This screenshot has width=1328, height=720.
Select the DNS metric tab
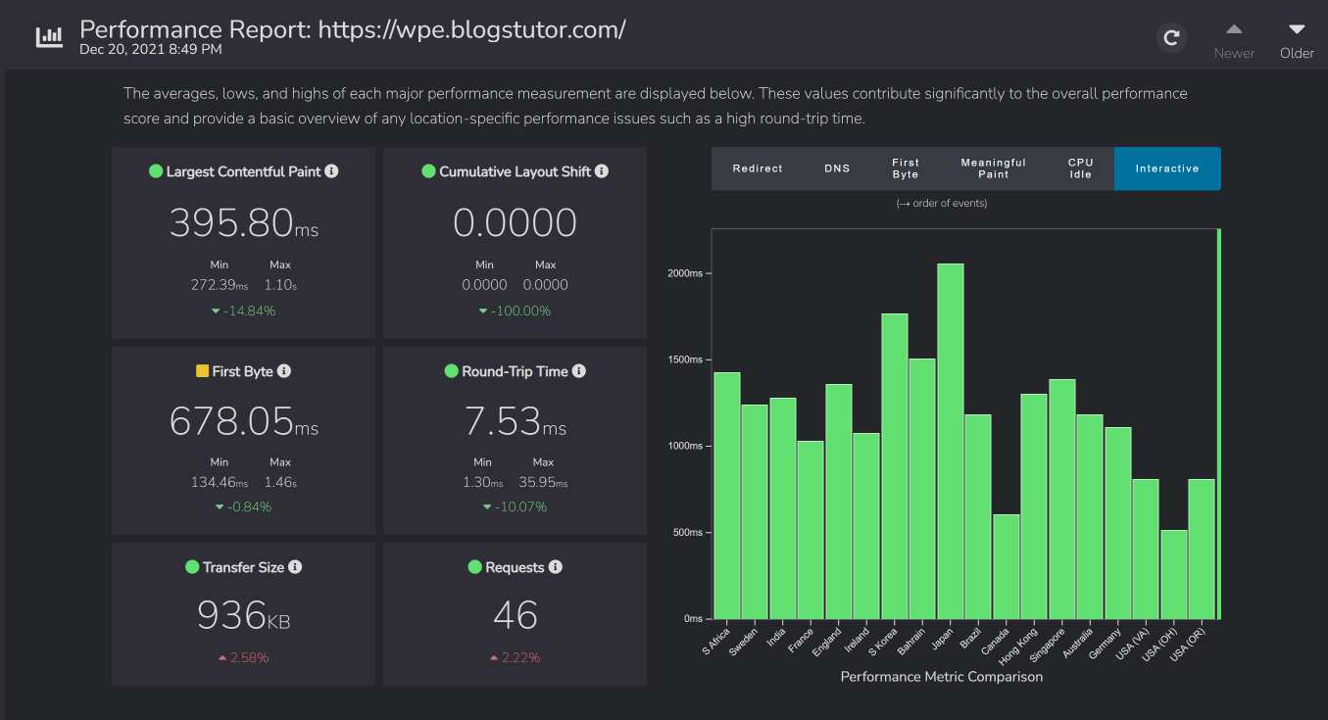click(837, 168)
